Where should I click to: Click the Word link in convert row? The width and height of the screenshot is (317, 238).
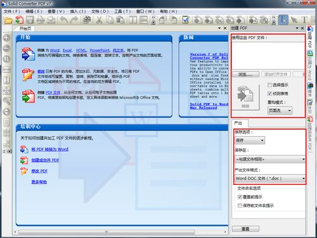tap(55, 50)
